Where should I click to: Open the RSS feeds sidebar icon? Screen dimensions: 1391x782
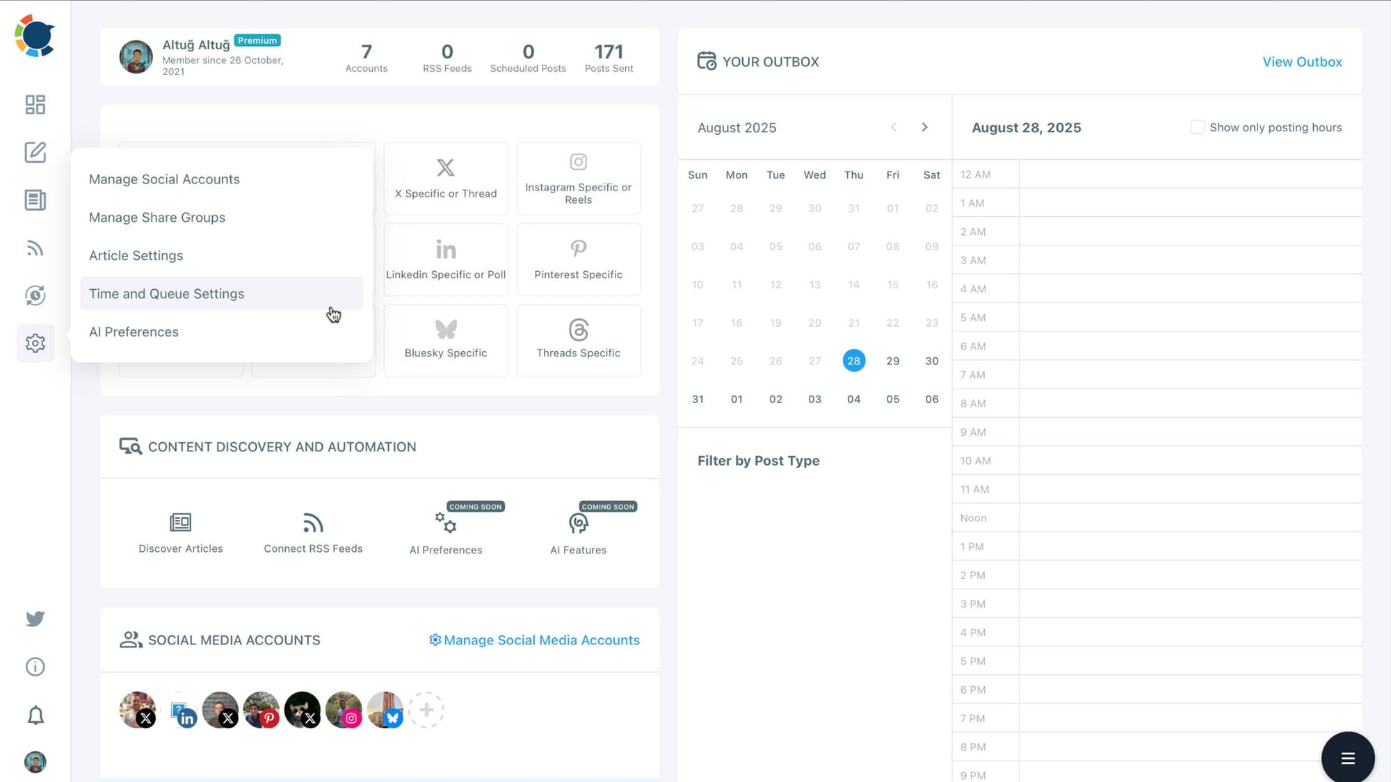click(x=35, y=248)
